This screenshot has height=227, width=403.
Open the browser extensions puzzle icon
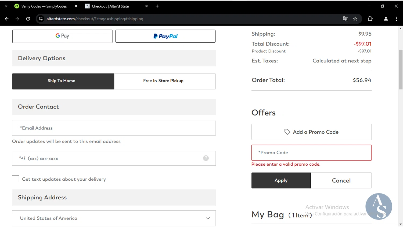370,19
